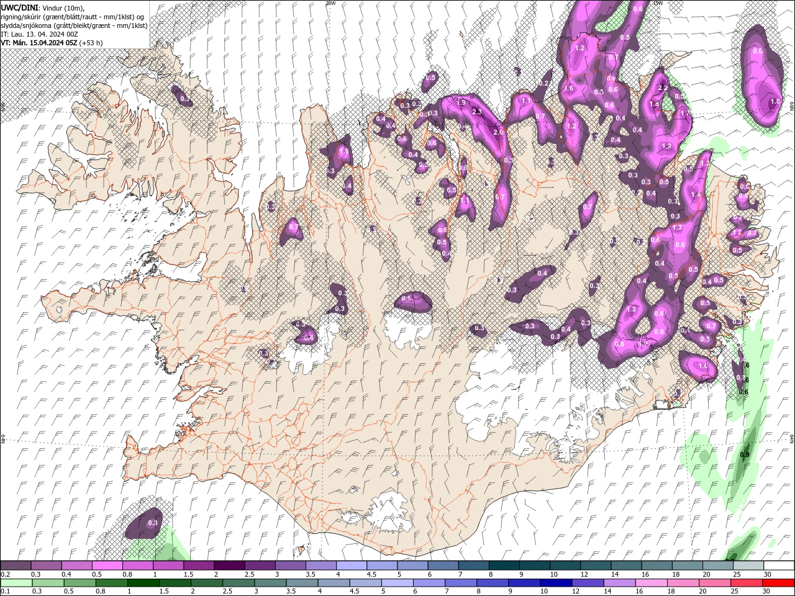Viewport: 795px width, 596px height.
Task: Click the 'rigning/skúrir' legend description line
Action: tap(73, 16)
